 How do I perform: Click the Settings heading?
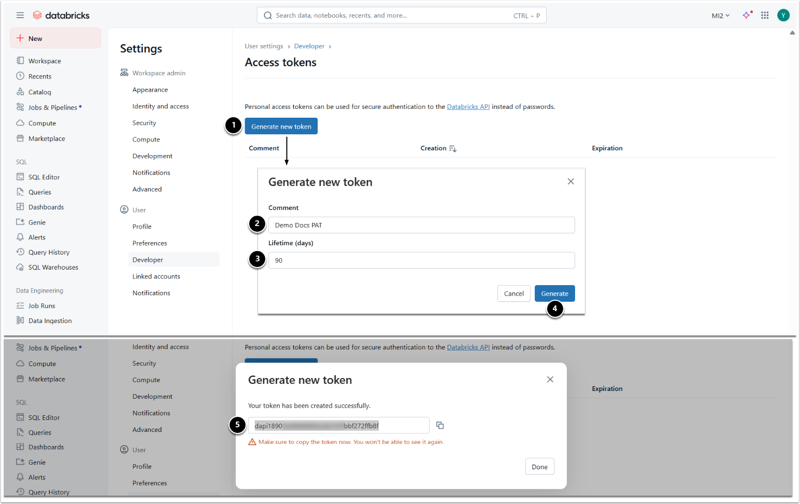pyautogui.click(x=141, y=49)
